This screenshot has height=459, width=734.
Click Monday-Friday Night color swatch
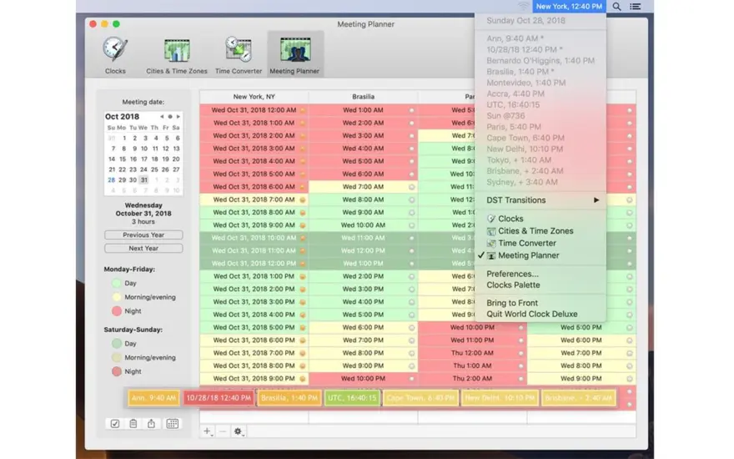pyautogui.click(x=117, y=311)
